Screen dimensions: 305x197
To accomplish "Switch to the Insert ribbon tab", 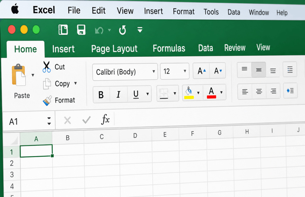I will 63,49.
